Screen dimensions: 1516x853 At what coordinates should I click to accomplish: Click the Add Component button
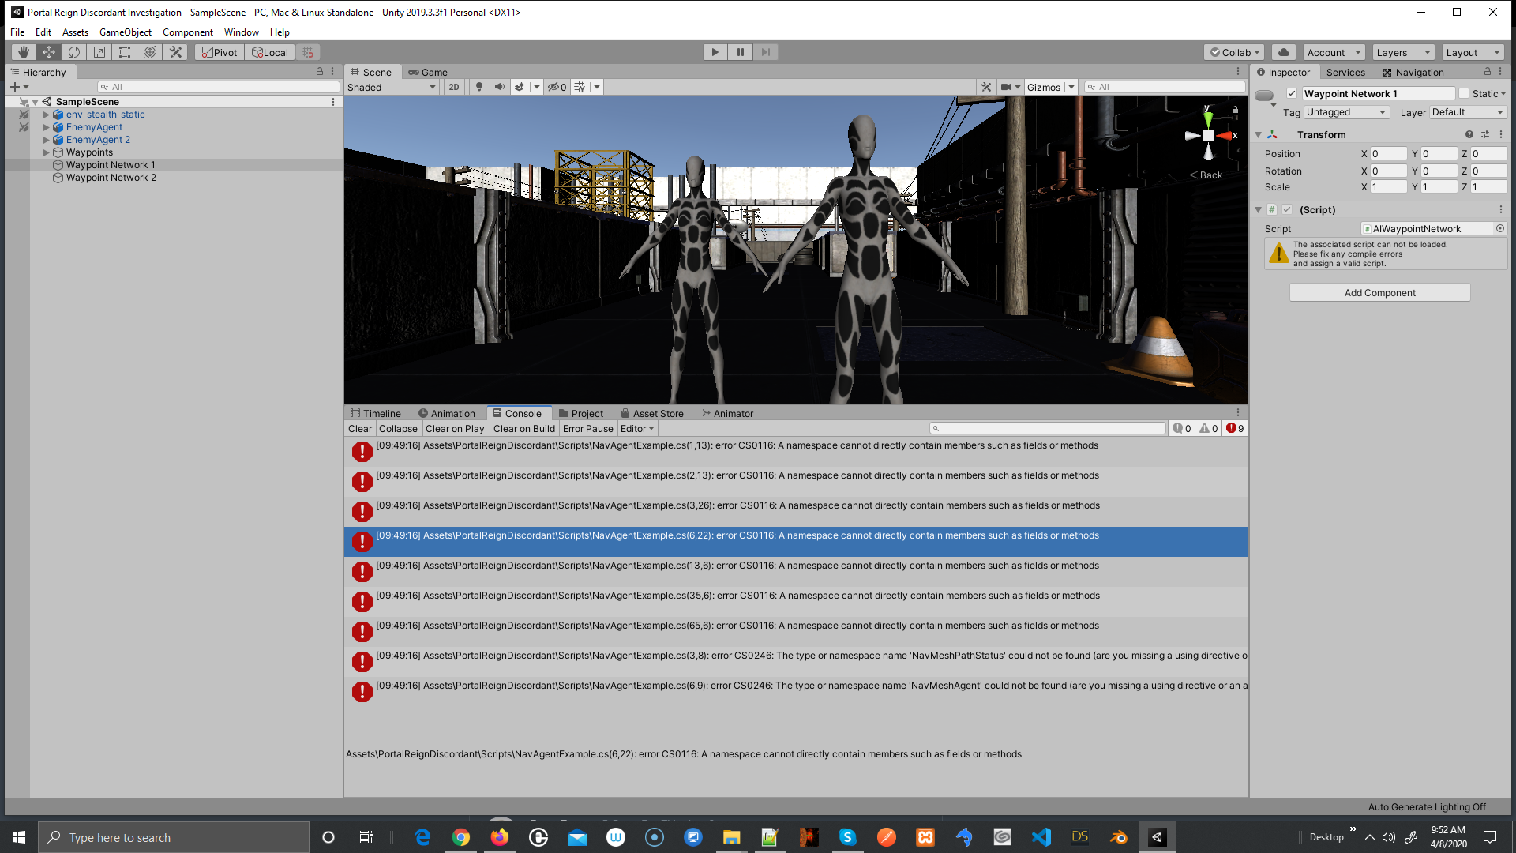1379,292
